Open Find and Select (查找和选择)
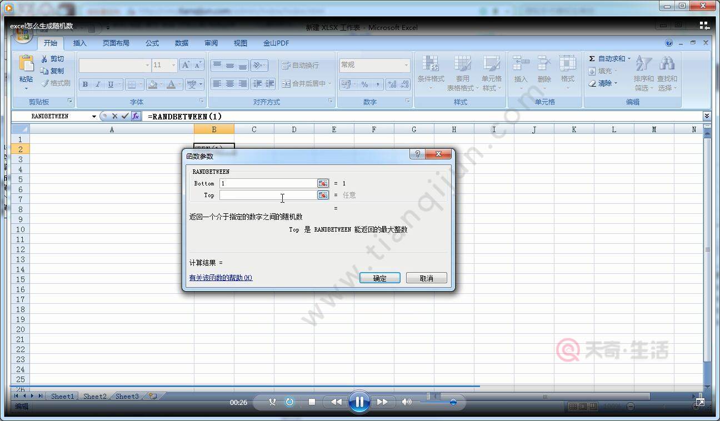The height and width of the screenshot is (421, 720). pos(667,73)
